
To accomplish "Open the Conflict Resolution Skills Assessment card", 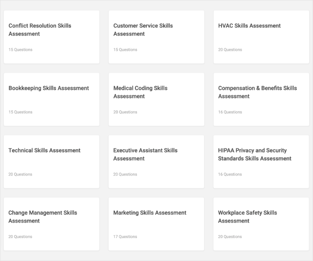I will [51, 37].
